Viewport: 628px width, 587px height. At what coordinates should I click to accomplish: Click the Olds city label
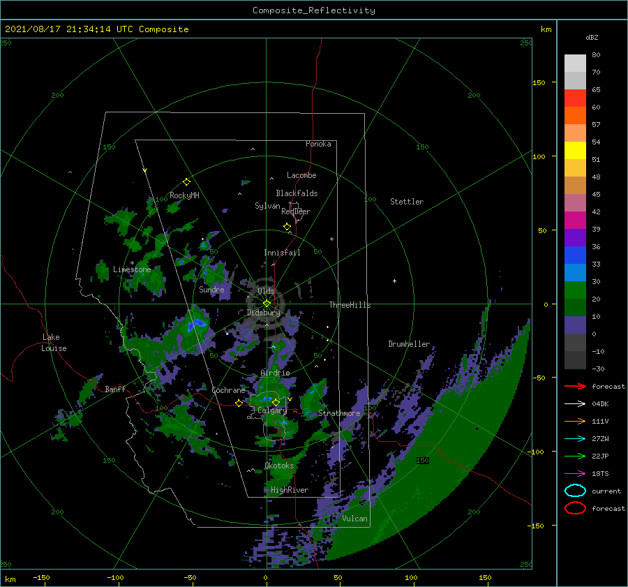266,291
